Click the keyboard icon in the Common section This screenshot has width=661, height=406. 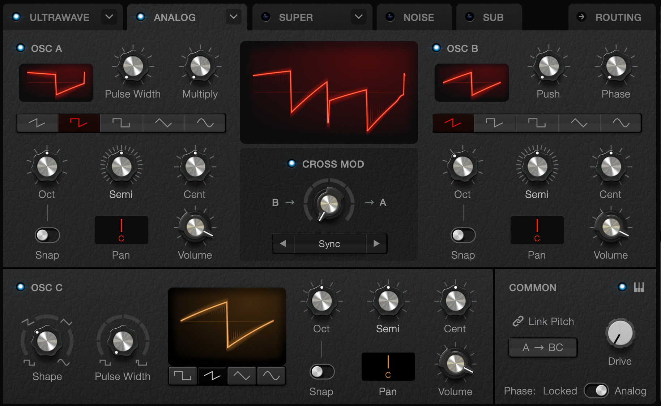(639, 287)
